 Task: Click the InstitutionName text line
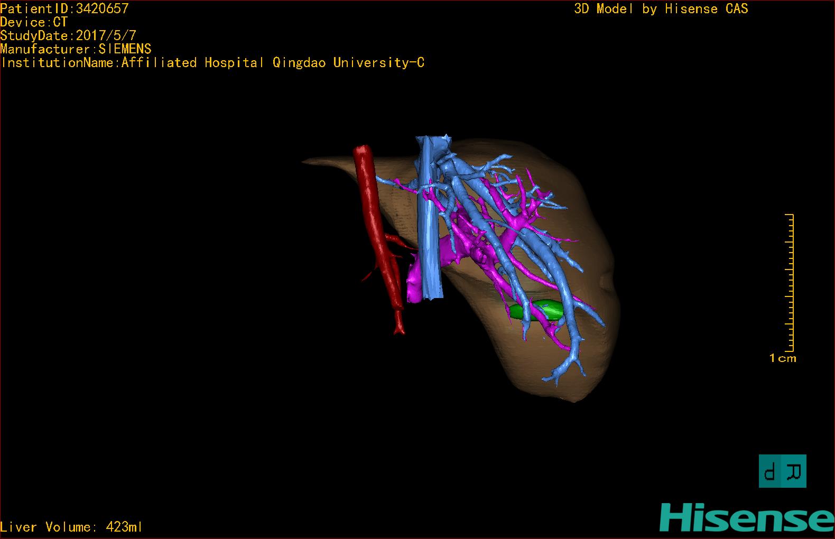pos(212,63)
